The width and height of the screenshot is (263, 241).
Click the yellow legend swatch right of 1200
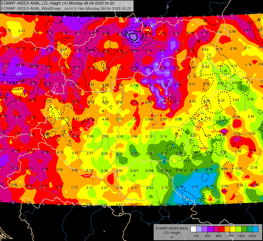233,229
